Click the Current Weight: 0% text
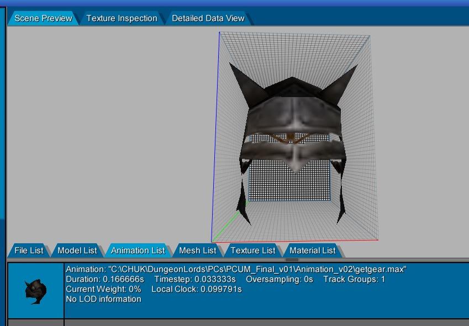The height and width of the screenshot is (326, 469). click(103, 289)
